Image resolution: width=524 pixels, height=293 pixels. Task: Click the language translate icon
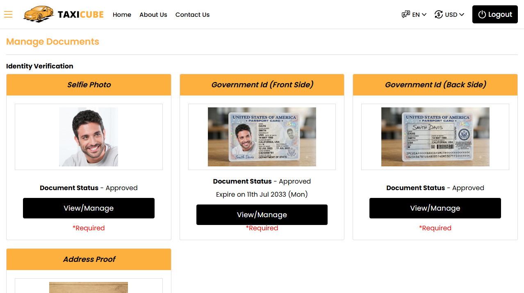pyautogui.click(x=406, y=14)
